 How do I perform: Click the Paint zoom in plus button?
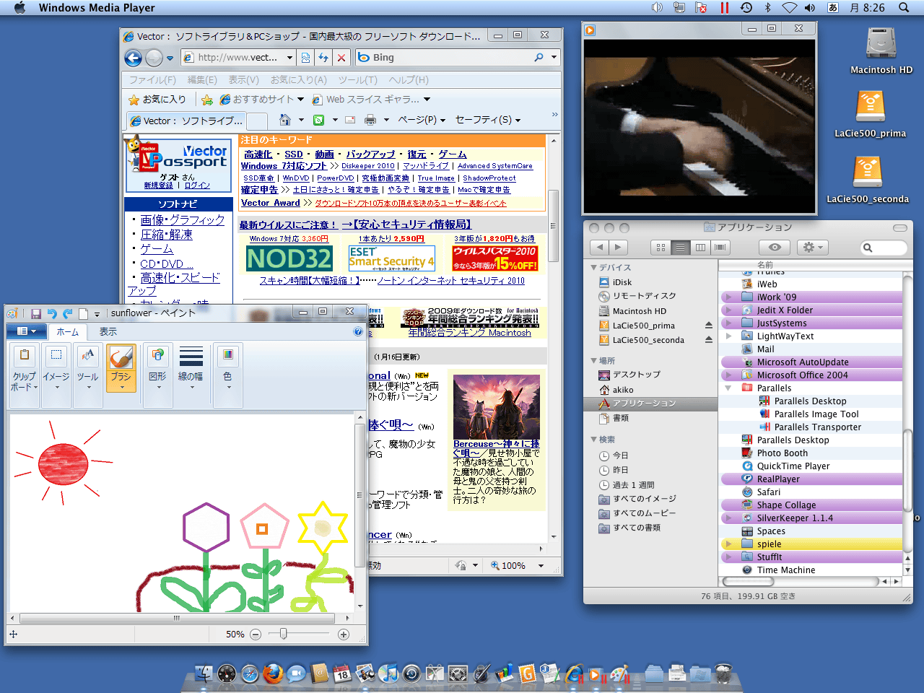pyautogui.click(x=344, y=635)
